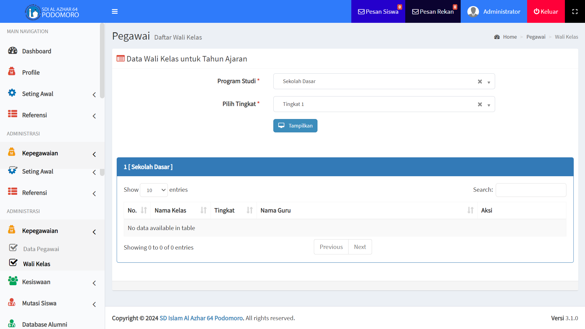The image size is (585, 329).
Task: Open Pesan Siswa envelope messages
Action: [378, 12]
